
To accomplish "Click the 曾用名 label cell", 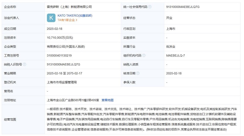I will pos(23,91).
